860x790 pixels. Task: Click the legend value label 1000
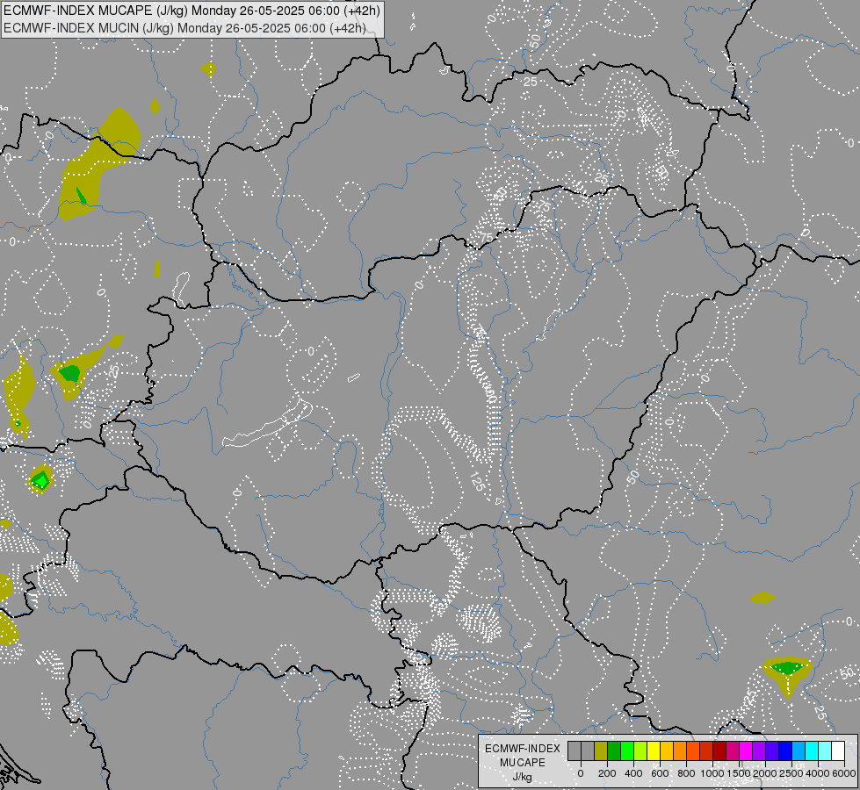(712, 773)
